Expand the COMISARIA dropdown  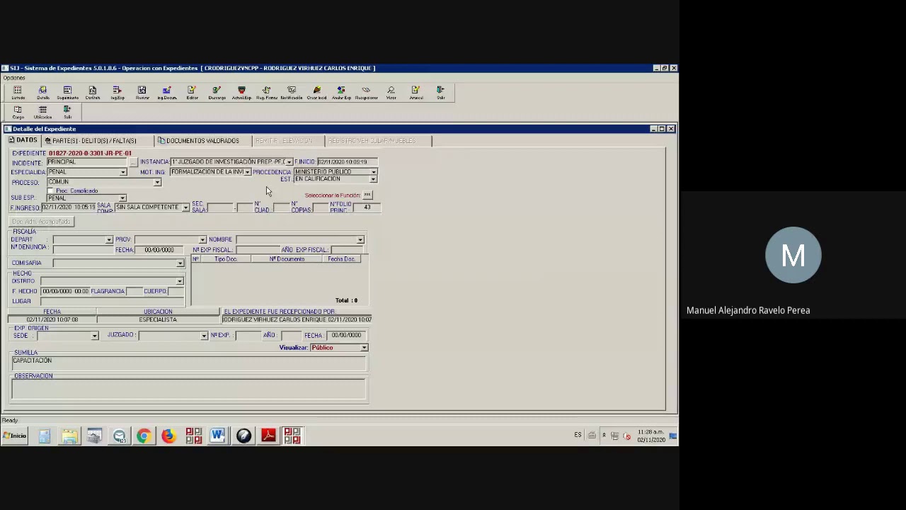pyautogui.click(x=180, y=263)
